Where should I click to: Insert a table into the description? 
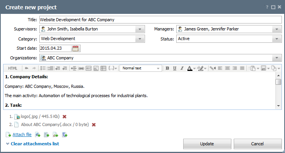tap(103, 68)
